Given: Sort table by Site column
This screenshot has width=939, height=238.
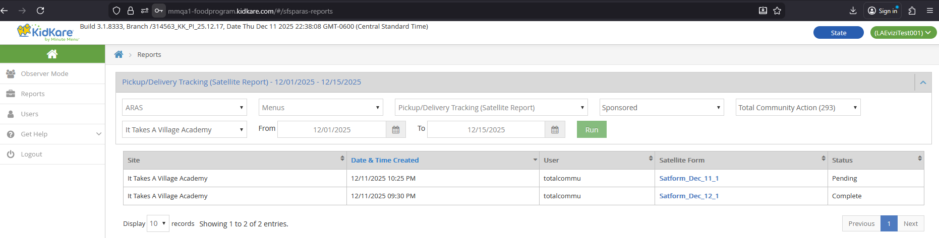Looking at the screenshot, I should click(x=234, y=160).
